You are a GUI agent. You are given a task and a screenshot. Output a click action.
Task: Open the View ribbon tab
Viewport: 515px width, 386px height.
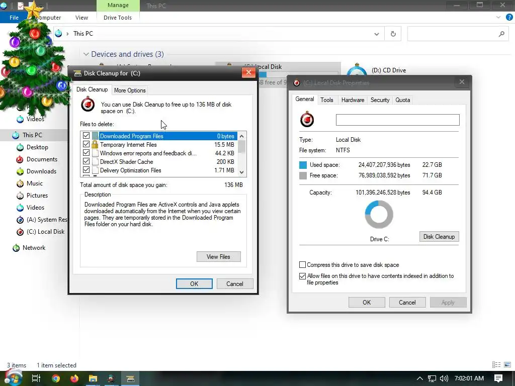click(x=81, y=18)
